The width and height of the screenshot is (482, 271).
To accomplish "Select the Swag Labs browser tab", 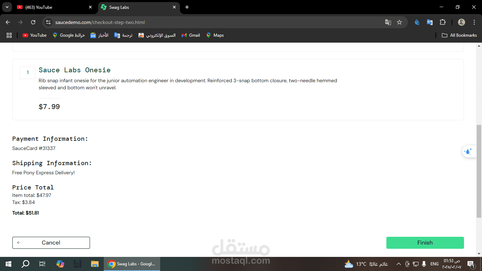I will point(138,7).
